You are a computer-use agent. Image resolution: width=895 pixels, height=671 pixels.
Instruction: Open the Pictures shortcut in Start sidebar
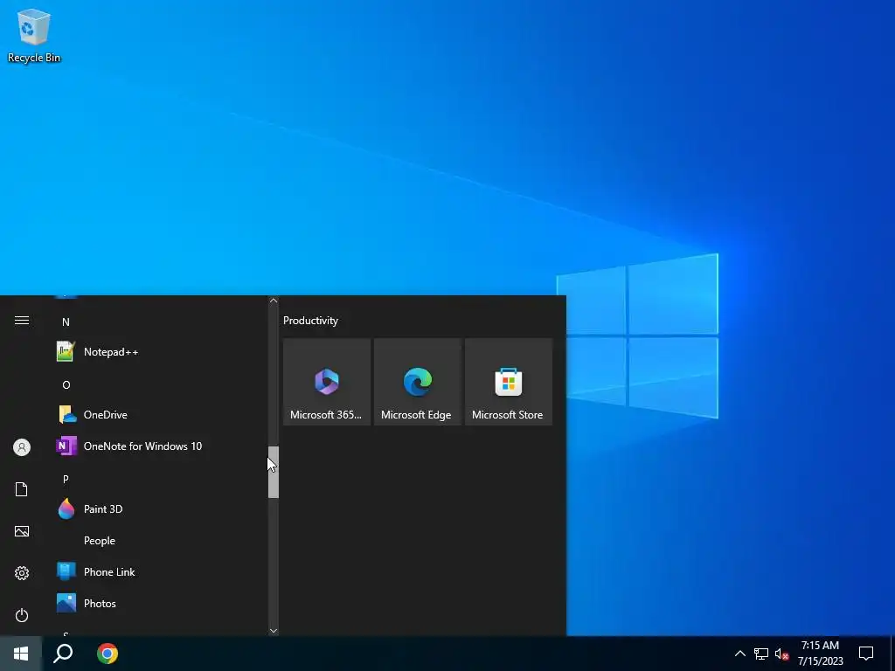22,531
